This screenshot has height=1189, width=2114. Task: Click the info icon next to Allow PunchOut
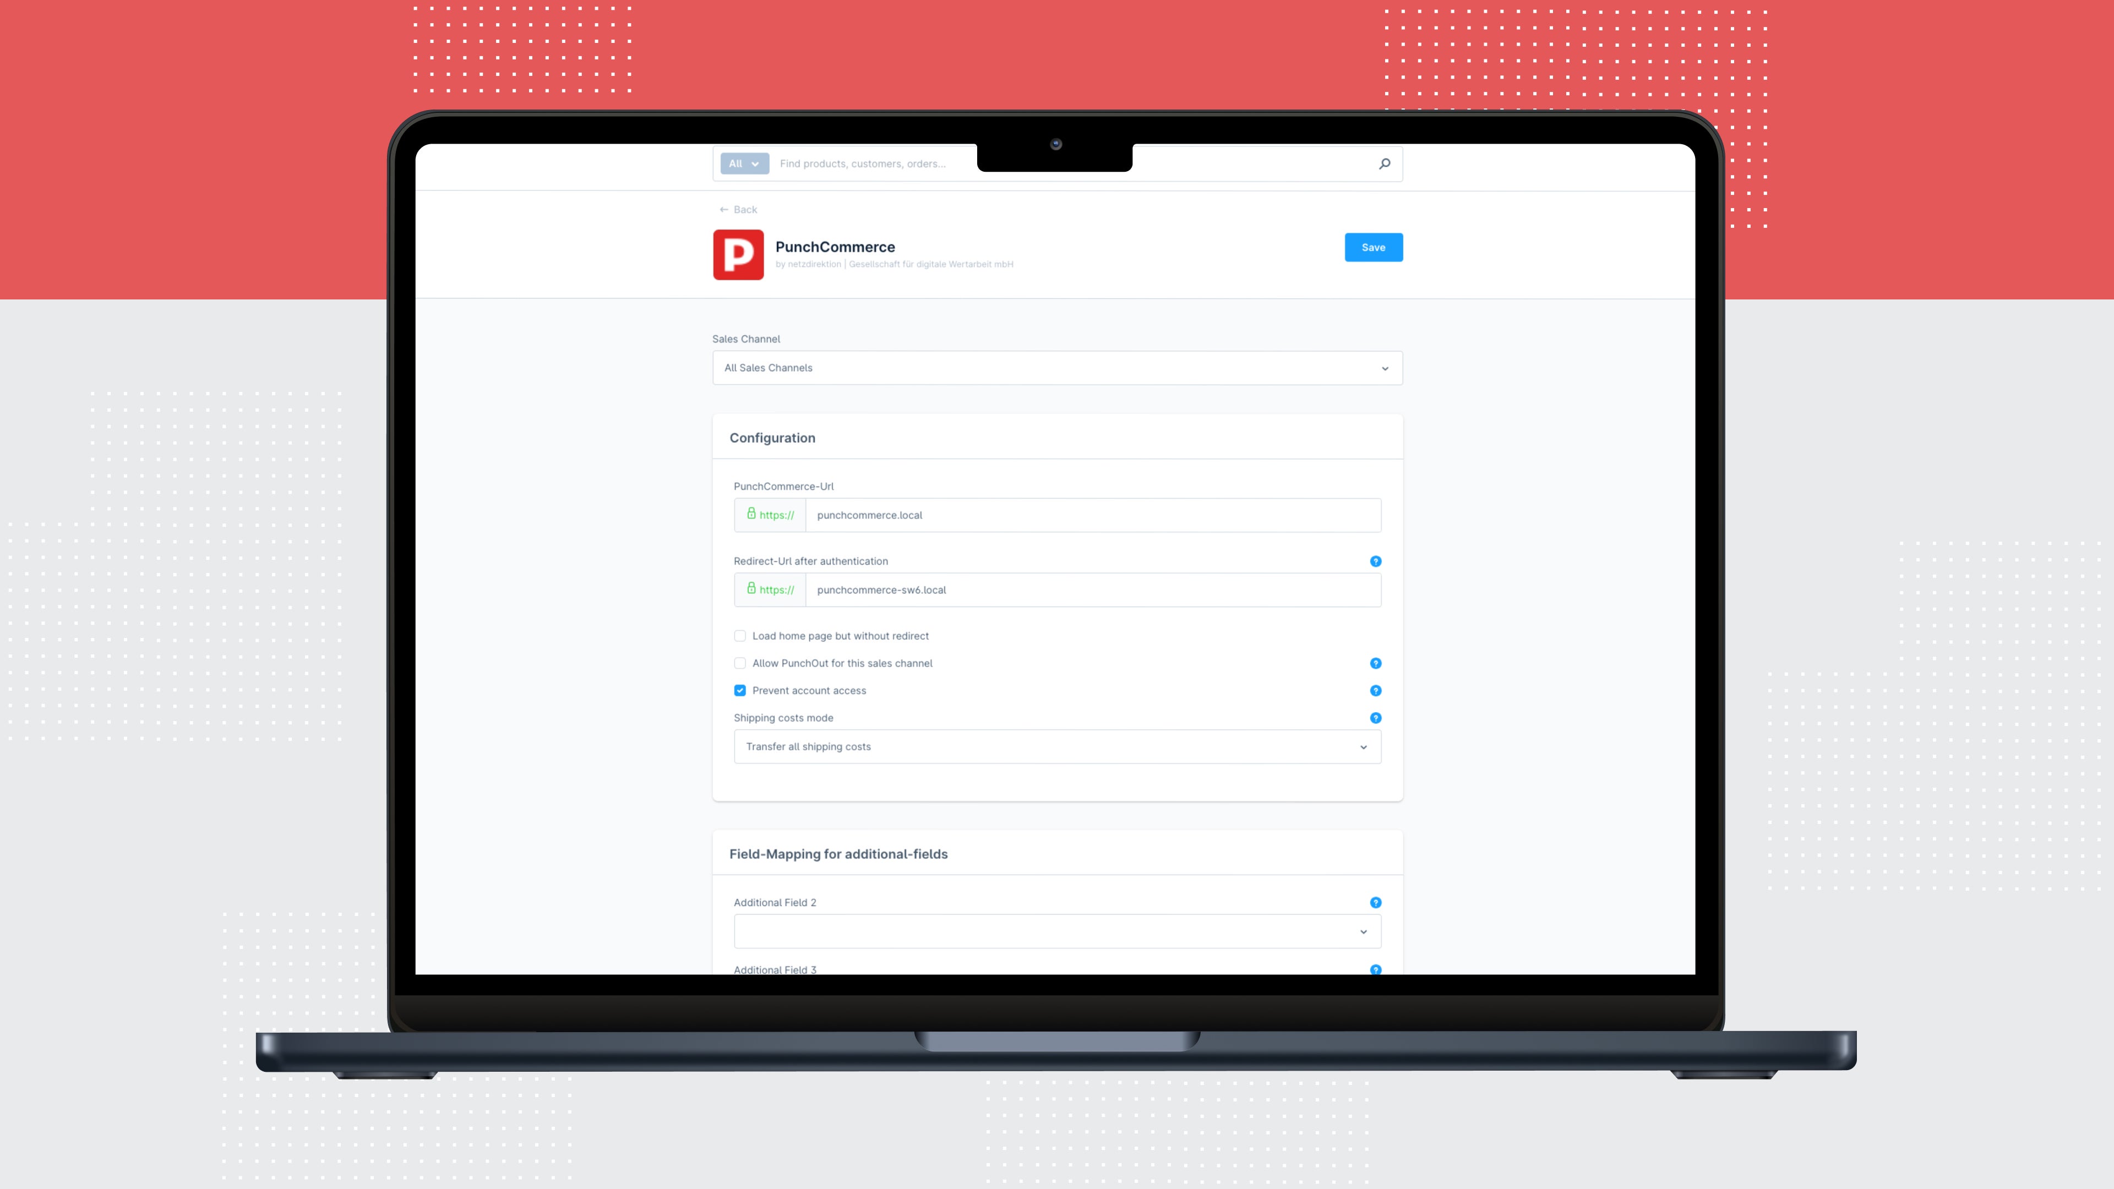click(x=1375, y=663)
